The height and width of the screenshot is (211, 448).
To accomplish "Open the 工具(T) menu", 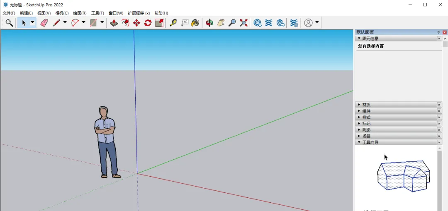I will (97, 13).
